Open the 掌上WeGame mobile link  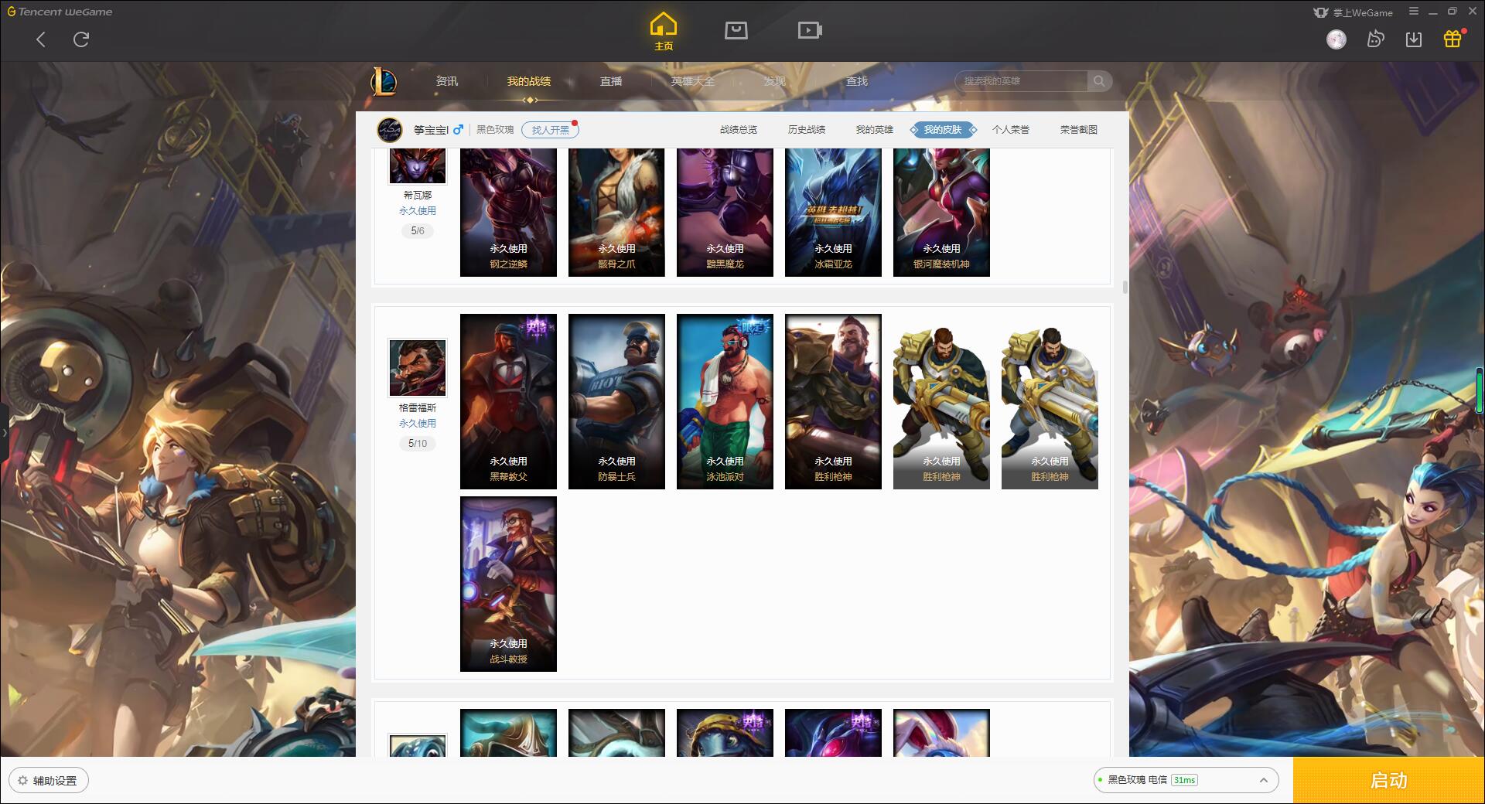(x=1354, y=12)
